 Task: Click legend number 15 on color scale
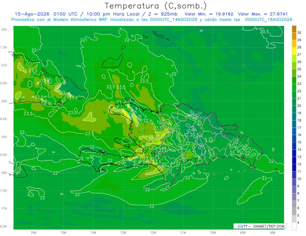coord(299,142)
